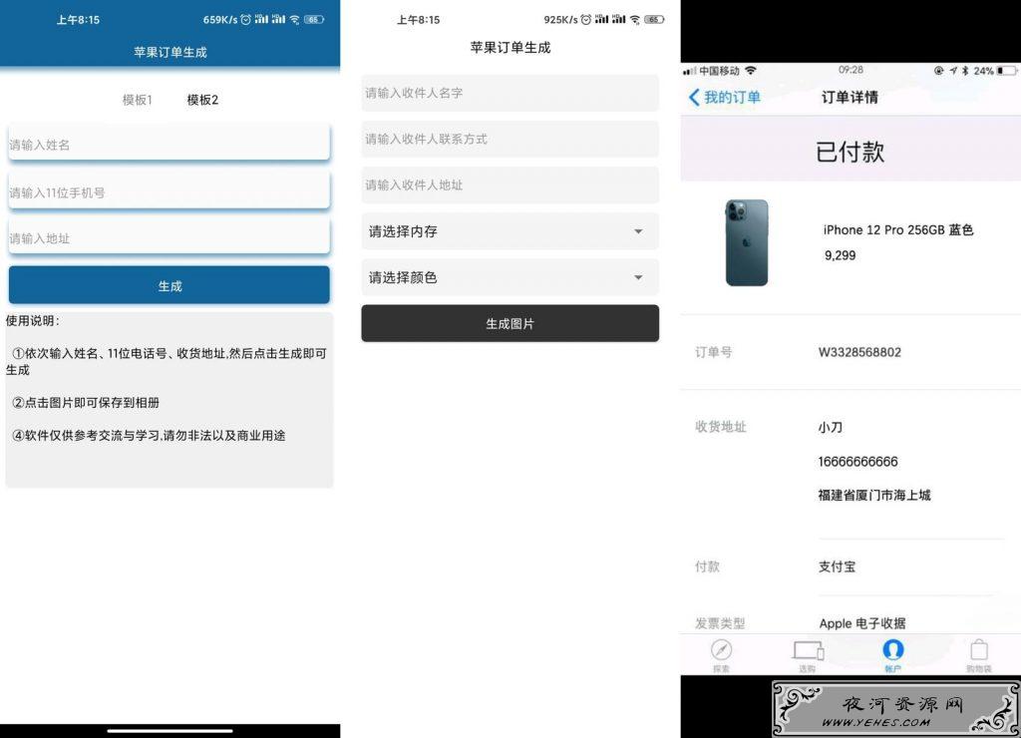This screenshot has height=738, width=1021.
Task: Click the Apple 电子收据 value
Action: (862, 623)
